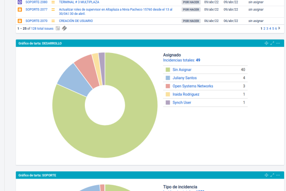Select Juliany Santos in the legend
This screenshot has width=286, height=191.
[x=185, y=78]
